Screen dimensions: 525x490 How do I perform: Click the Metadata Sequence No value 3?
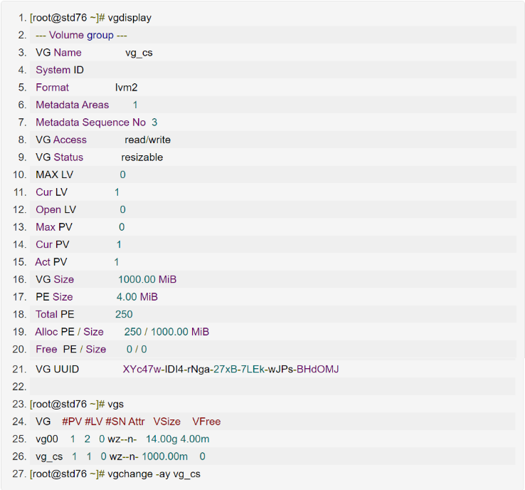click(154, 123)
